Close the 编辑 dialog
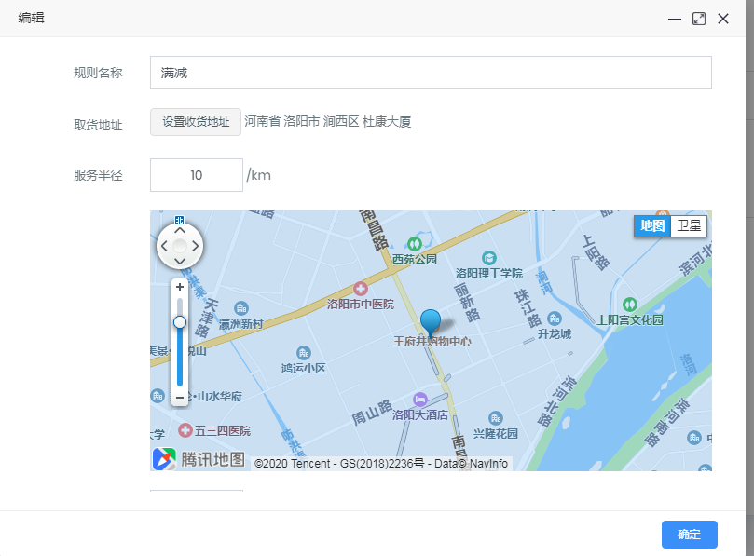The height and width of the screenshot is (556, 754). (723, 19)
